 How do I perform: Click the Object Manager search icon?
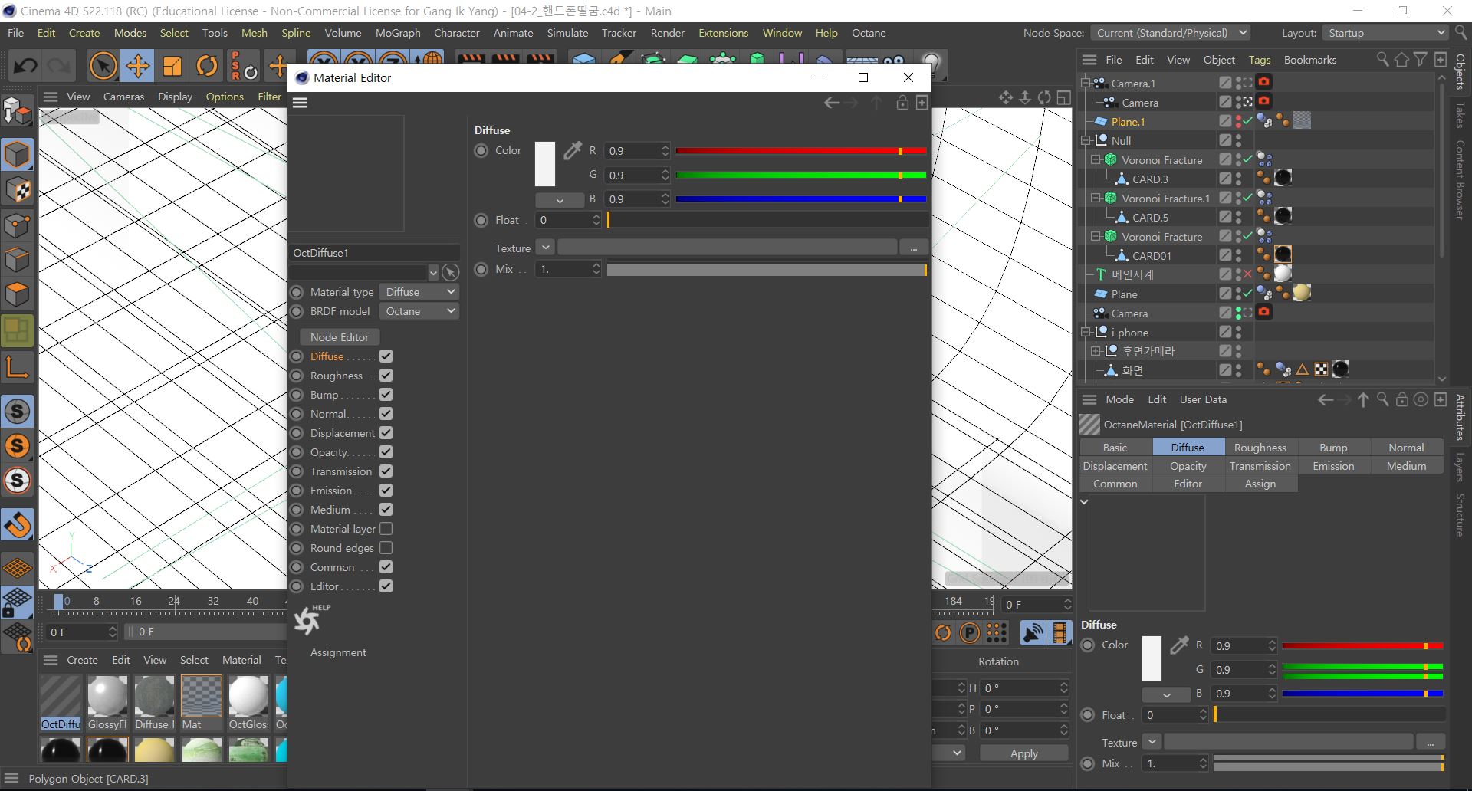1382,60
